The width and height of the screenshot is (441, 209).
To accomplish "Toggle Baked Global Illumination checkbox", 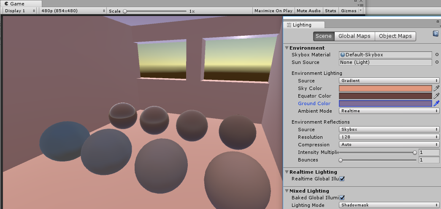I will 342,198.
